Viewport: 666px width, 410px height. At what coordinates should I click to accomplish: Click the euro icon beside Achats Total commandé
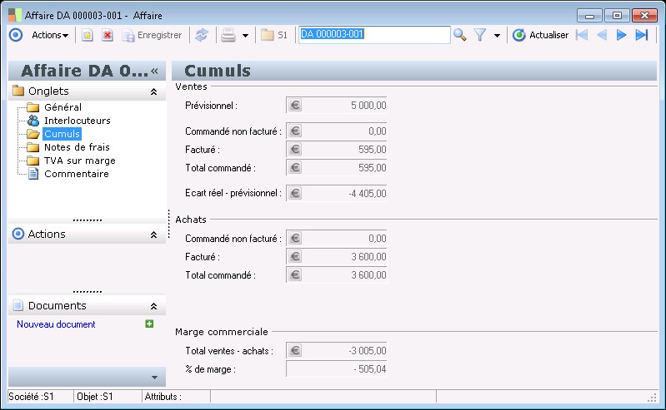coord(295,274)
